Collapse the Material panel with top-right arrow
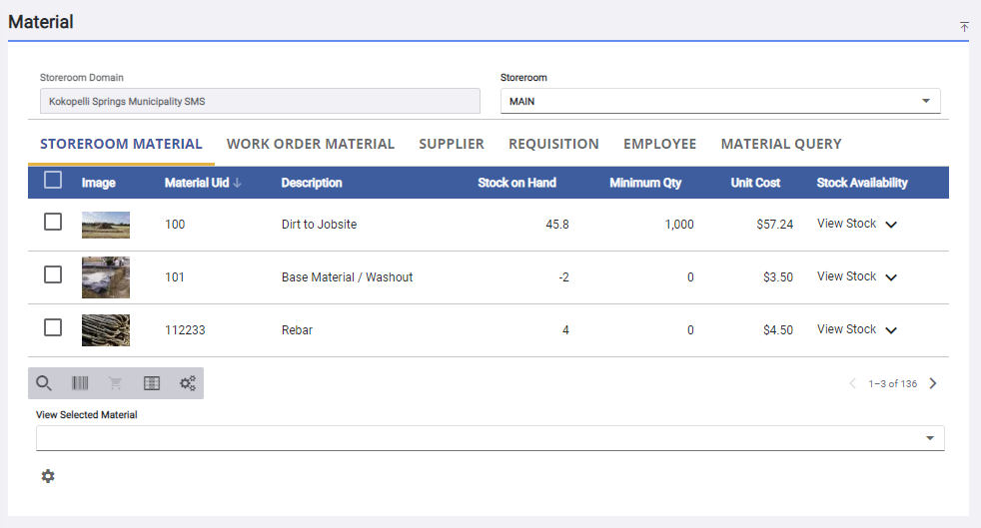The height and width of the screenshot is (528, 981). coord(964,27)
